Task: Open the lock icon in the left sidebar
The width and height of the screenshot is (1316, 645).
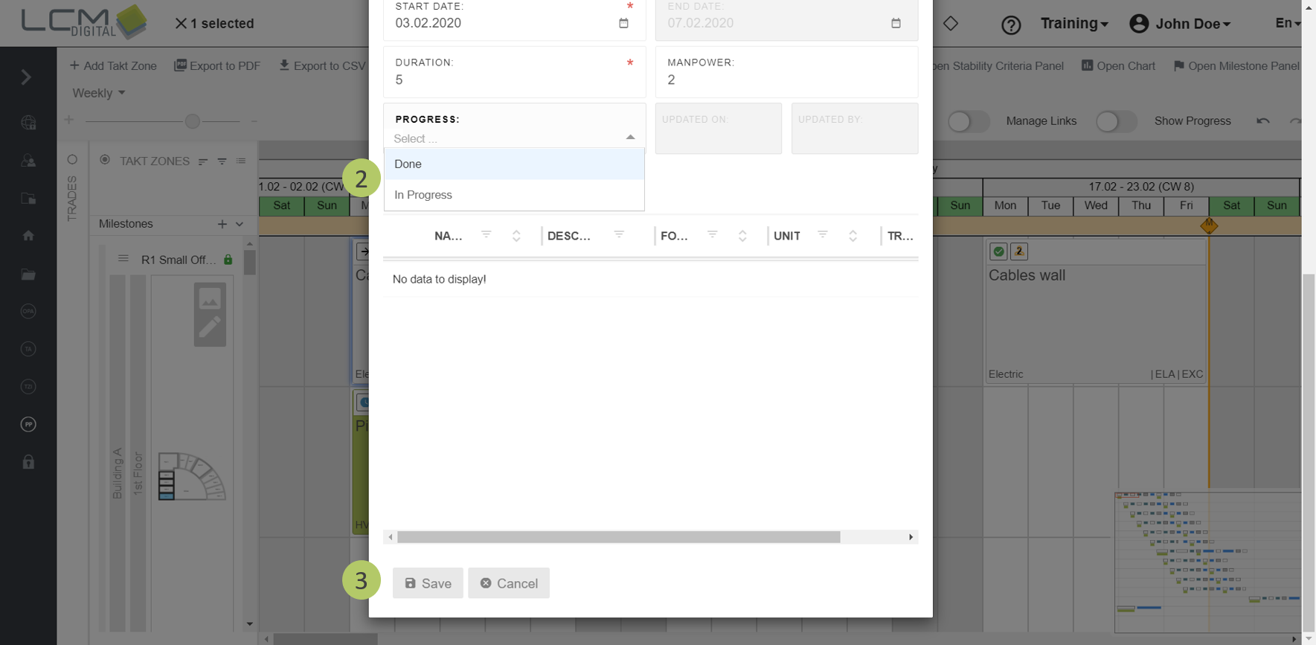Action: point(28,462)
